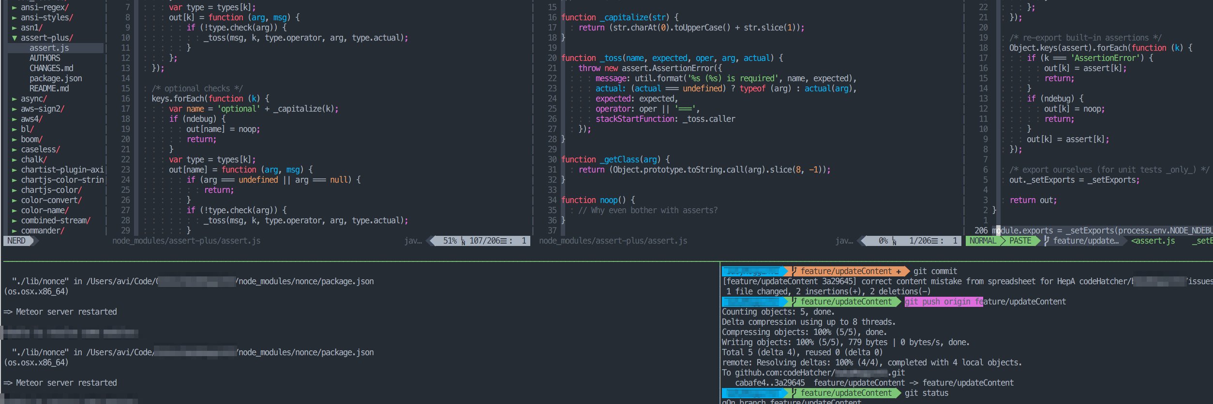This screenshot has width=1213, height=404.
Task: Click the '/* optional checks */' comment
Action: tap(197, 89)
